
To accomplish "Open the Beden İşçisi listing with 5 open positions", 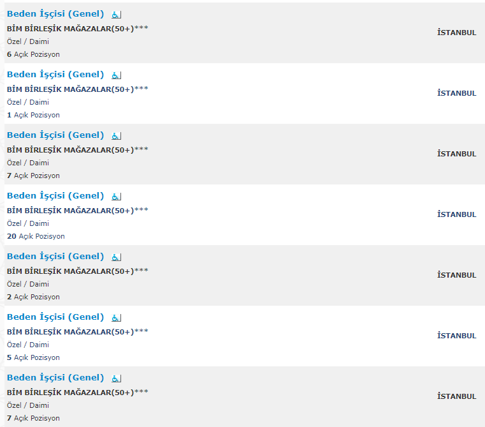I will 55,317.
